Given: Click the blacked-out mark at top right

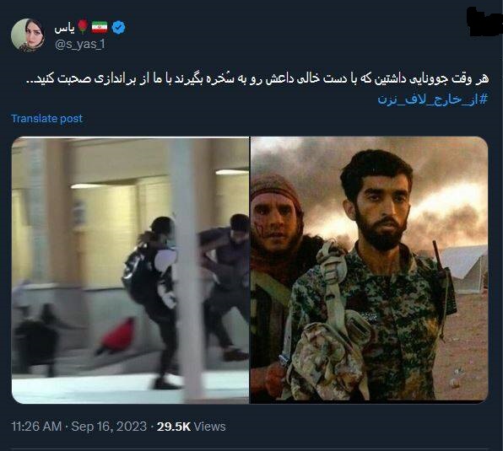Looking at the screenshot, I should pos(484,21).
